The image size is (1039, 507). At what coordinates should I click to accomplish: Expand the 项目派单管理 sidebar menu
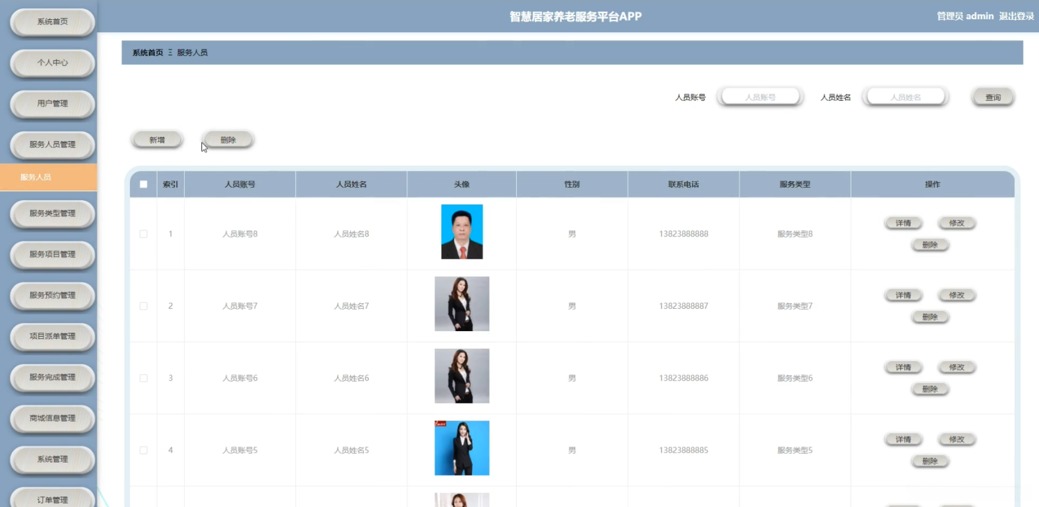(53, 336)
